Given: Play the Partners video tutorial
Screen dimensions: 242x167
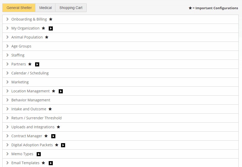Looking at the screenshot, I should point(37,64).
